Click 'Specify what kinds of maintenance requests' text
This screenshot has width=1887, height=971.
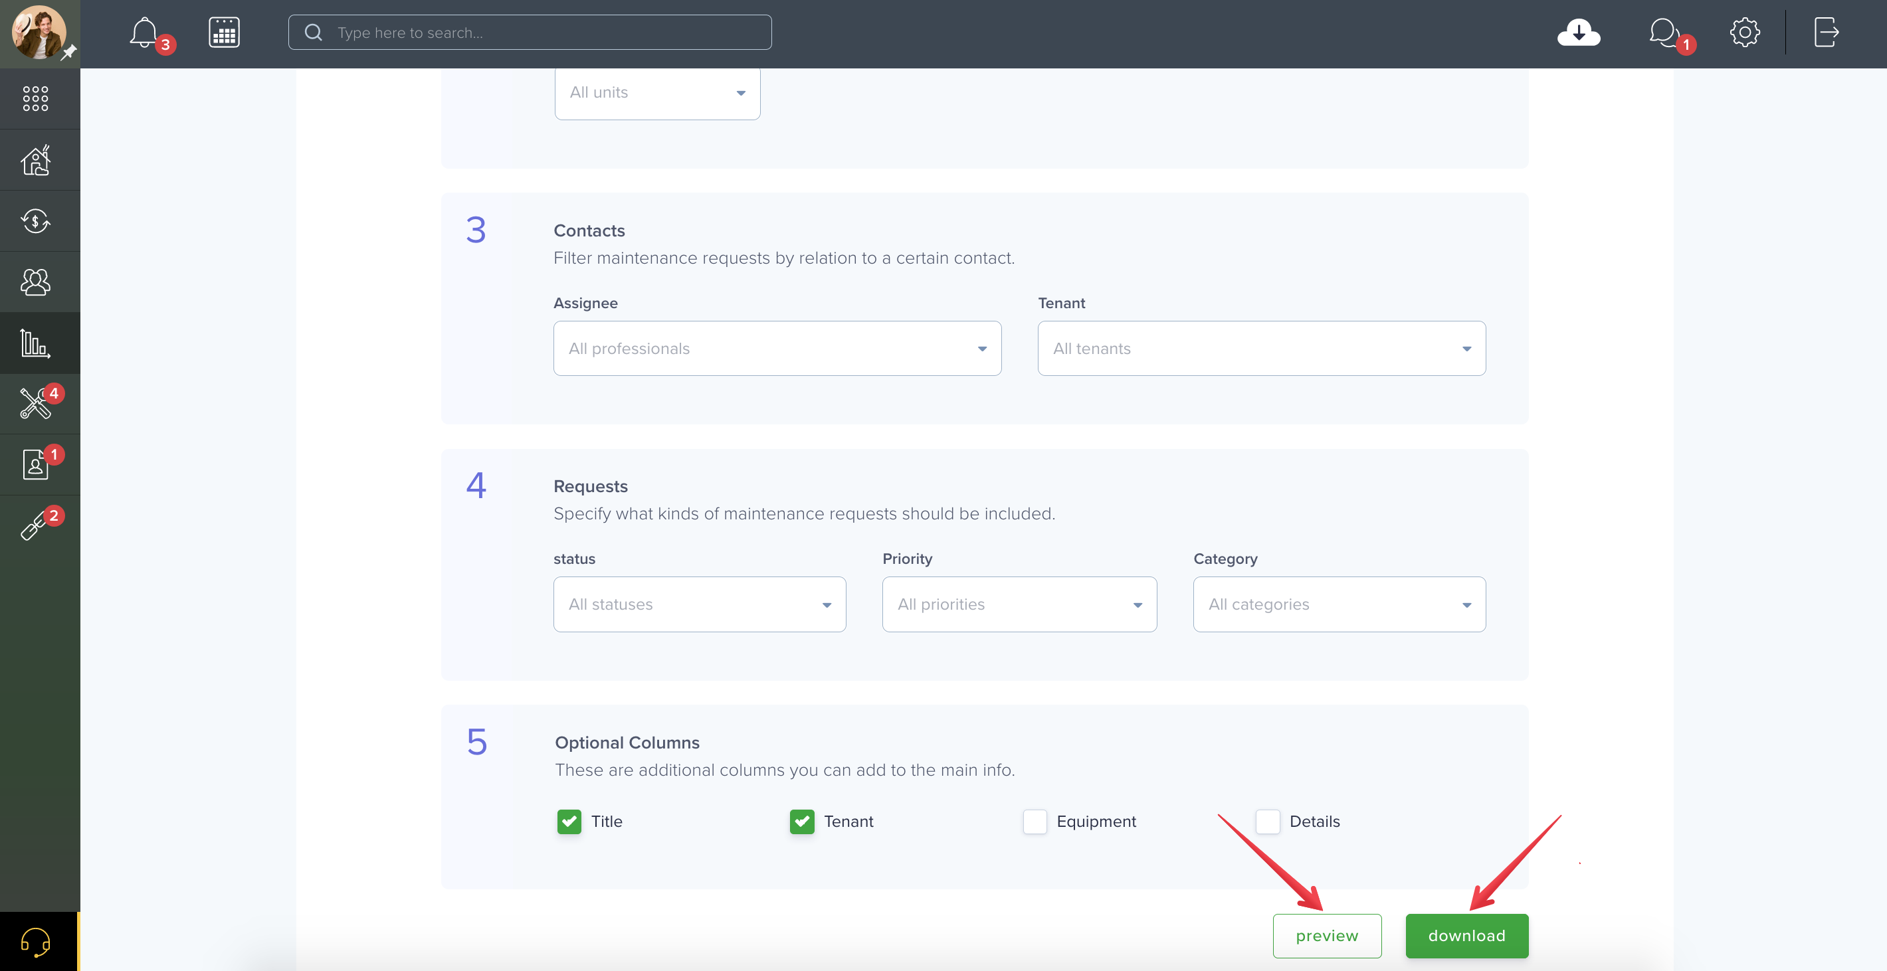tap(805, 513)
